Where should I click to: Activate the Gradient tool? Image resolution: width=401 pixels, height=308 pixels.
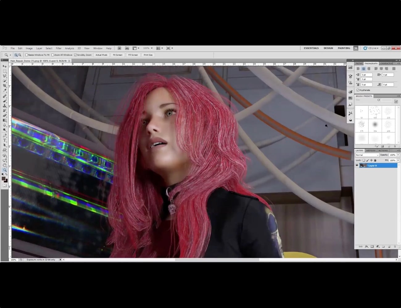click(x=5, y=120)
